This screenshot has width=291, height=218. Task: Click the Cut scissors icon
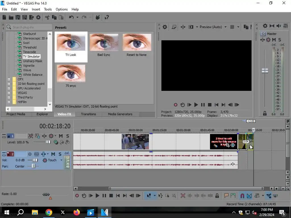click(47, 17)
